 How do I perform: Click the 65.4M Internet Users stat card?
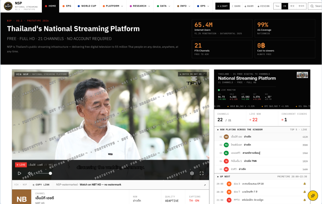(222, 29)
